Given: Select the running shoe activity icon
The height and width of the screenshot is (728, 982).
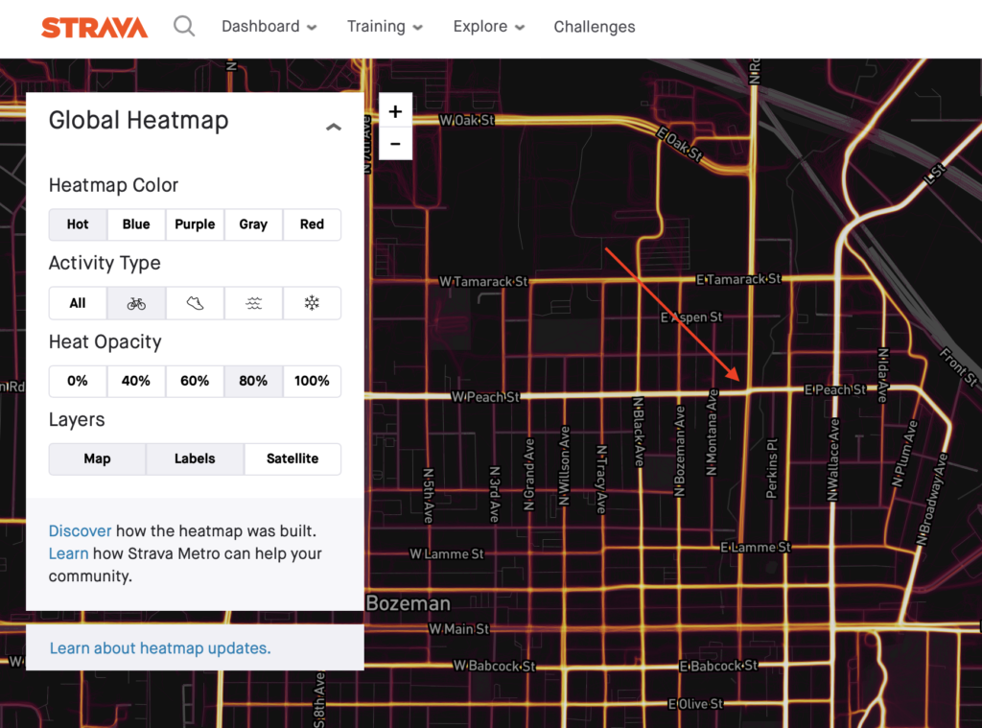Looking at the screenshot, I should 195,303.
